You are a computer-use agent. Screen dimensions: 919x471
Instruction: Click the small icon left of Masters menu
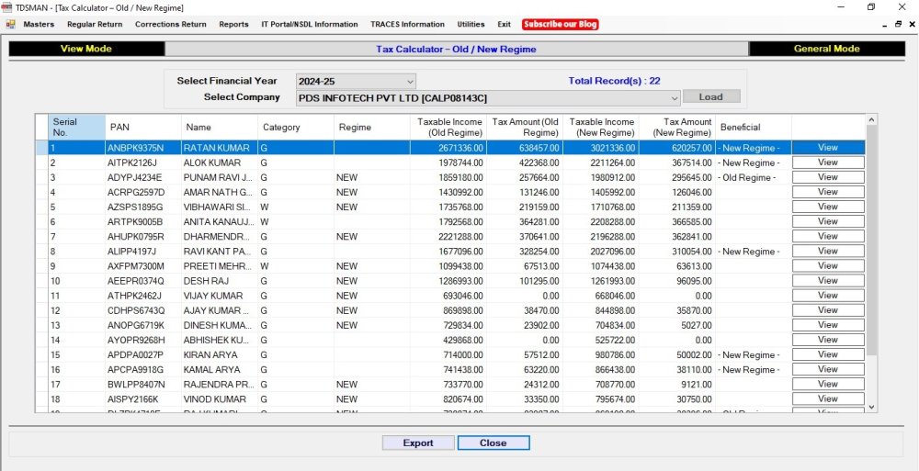10,24
